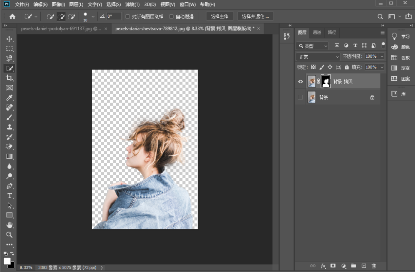This screenshot has width=415, height=272.
Task: Click the foreground color swatch
Action: click(7, 261)
